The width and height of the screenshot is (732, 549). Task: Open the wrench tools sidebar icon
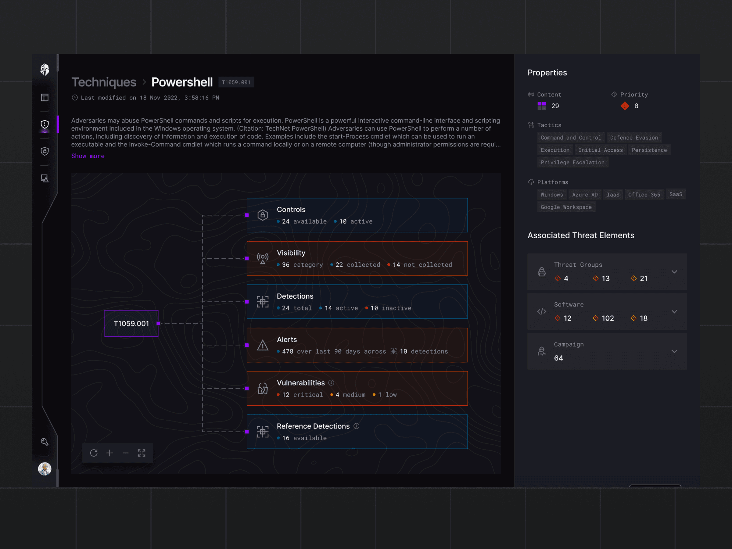(x=45, y=442)
